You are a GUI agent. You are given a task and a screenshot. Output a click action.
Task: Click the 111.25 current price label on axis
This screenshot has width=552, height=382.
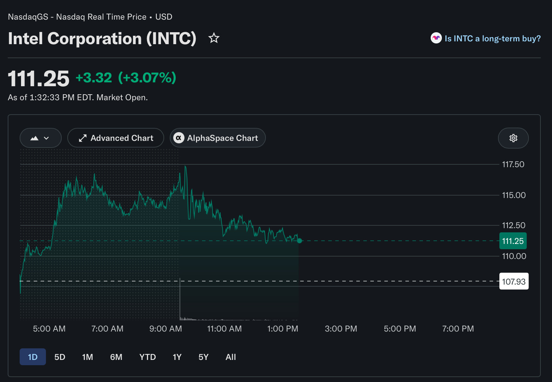513,241
